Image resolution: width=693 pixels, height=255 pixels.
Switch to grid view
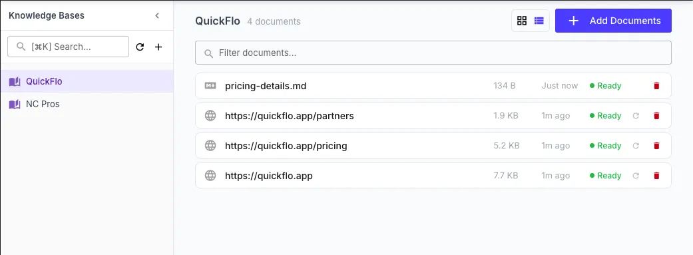click(522, 21)
